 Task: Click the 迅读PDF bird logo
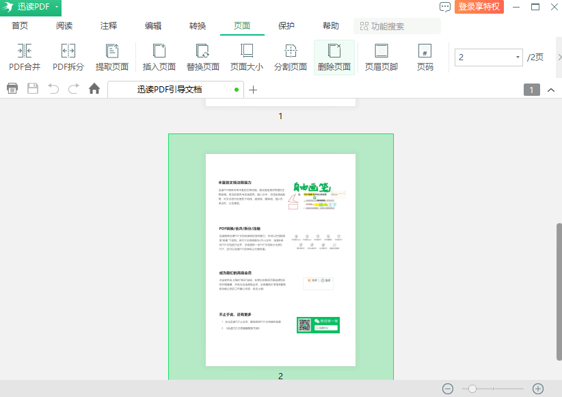8,7
